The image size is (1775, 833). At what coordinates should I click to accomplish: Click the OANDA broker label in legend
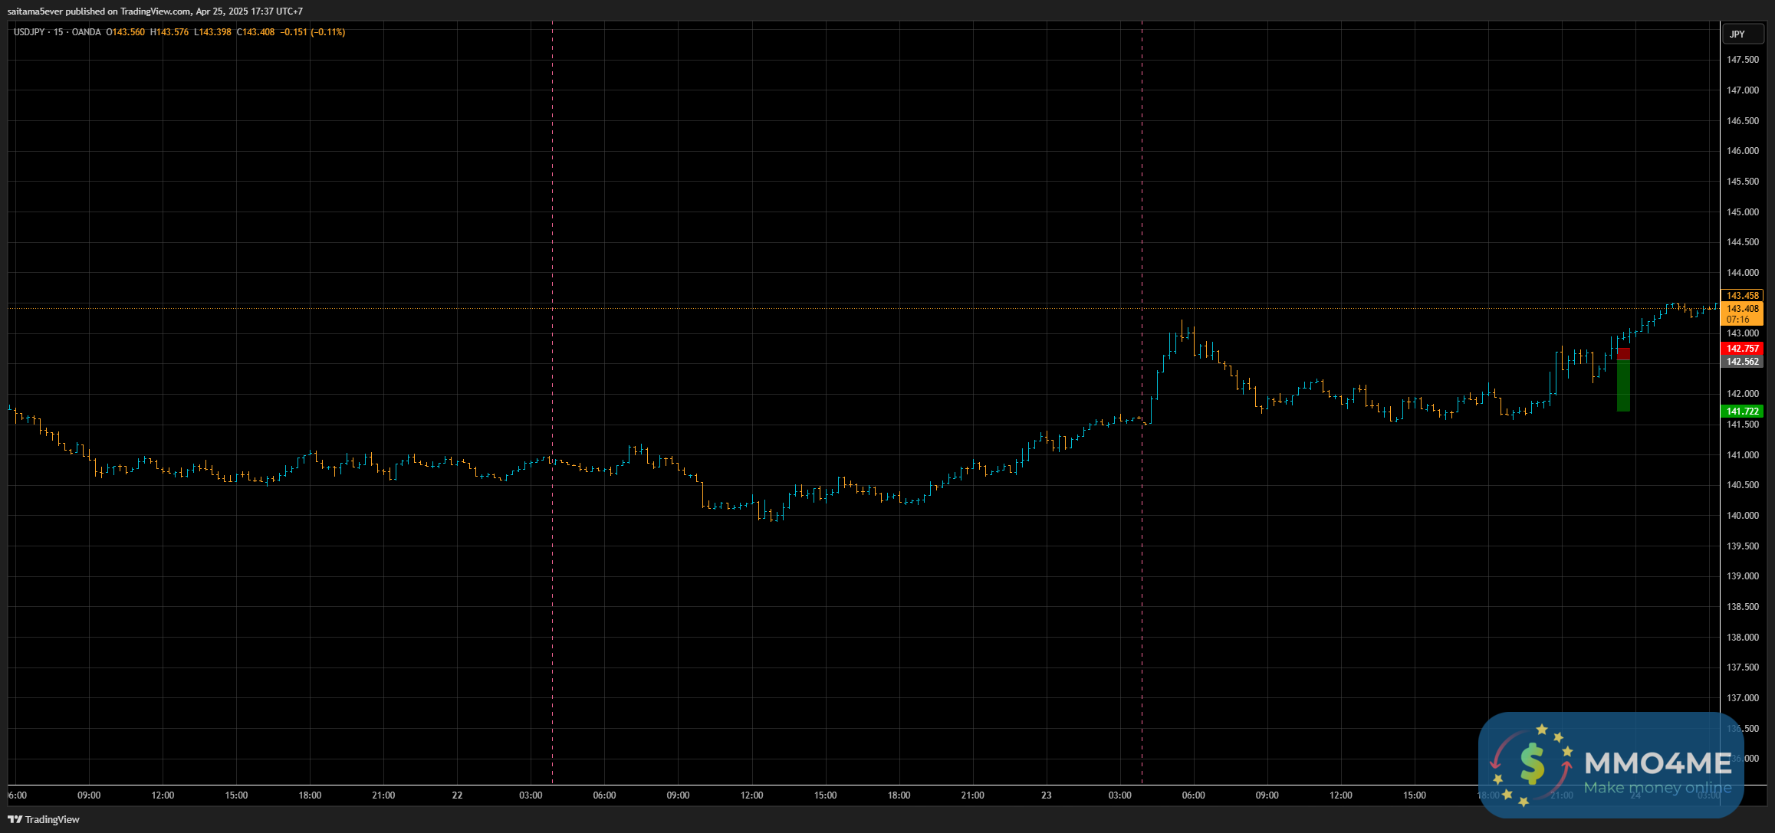pos(86,32)
